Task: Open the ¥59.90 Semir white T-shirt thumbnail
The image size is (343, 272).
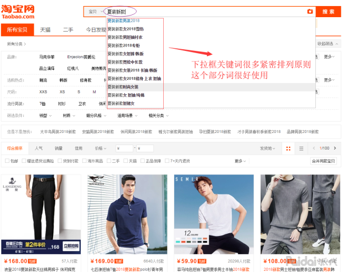Action: pyautogui.click(x=214, y=214)
